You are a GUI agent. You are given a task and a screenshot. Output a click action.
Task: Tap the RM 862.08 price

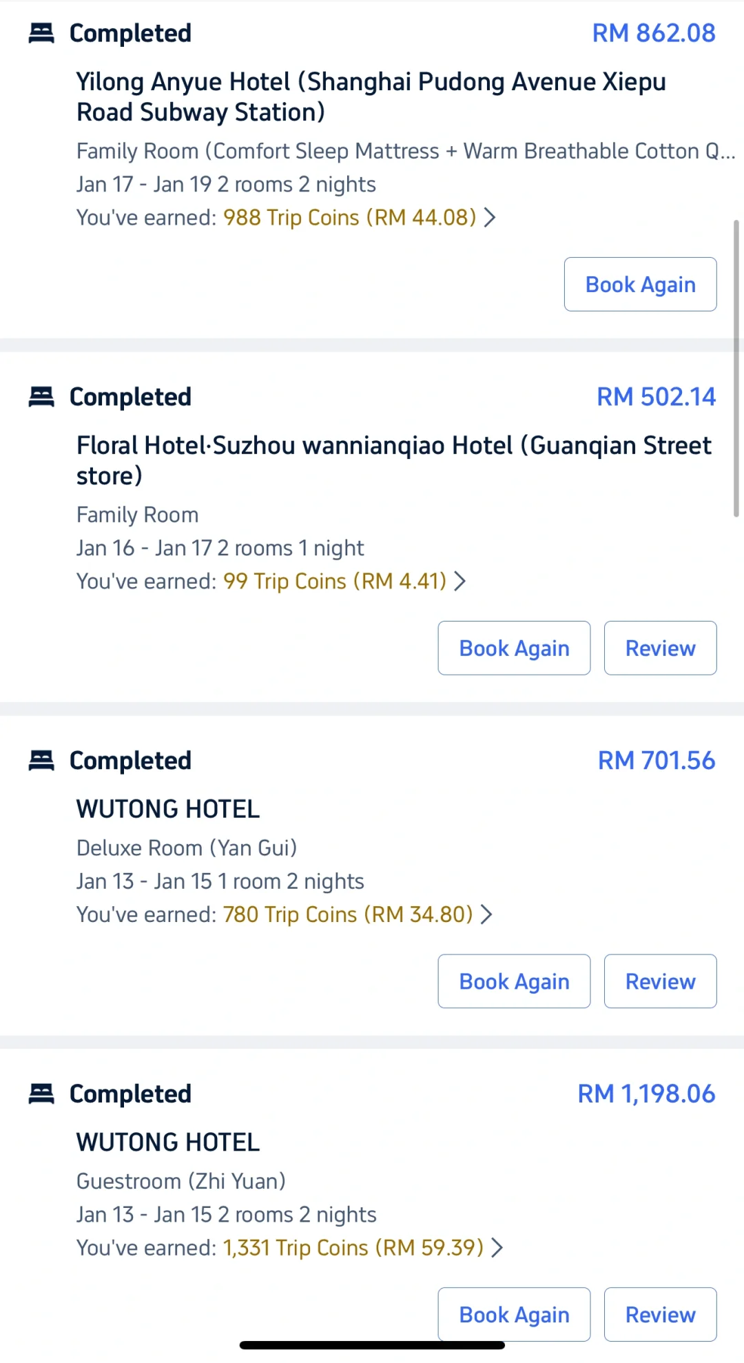click(654, 33)
